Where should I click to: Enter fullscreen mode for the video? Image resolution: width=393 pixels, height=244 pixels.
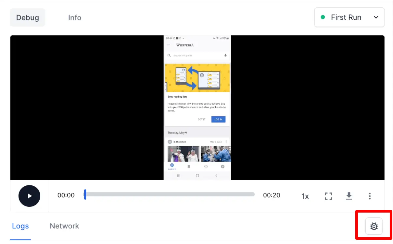pyautogui.click(x=329, y=196)
